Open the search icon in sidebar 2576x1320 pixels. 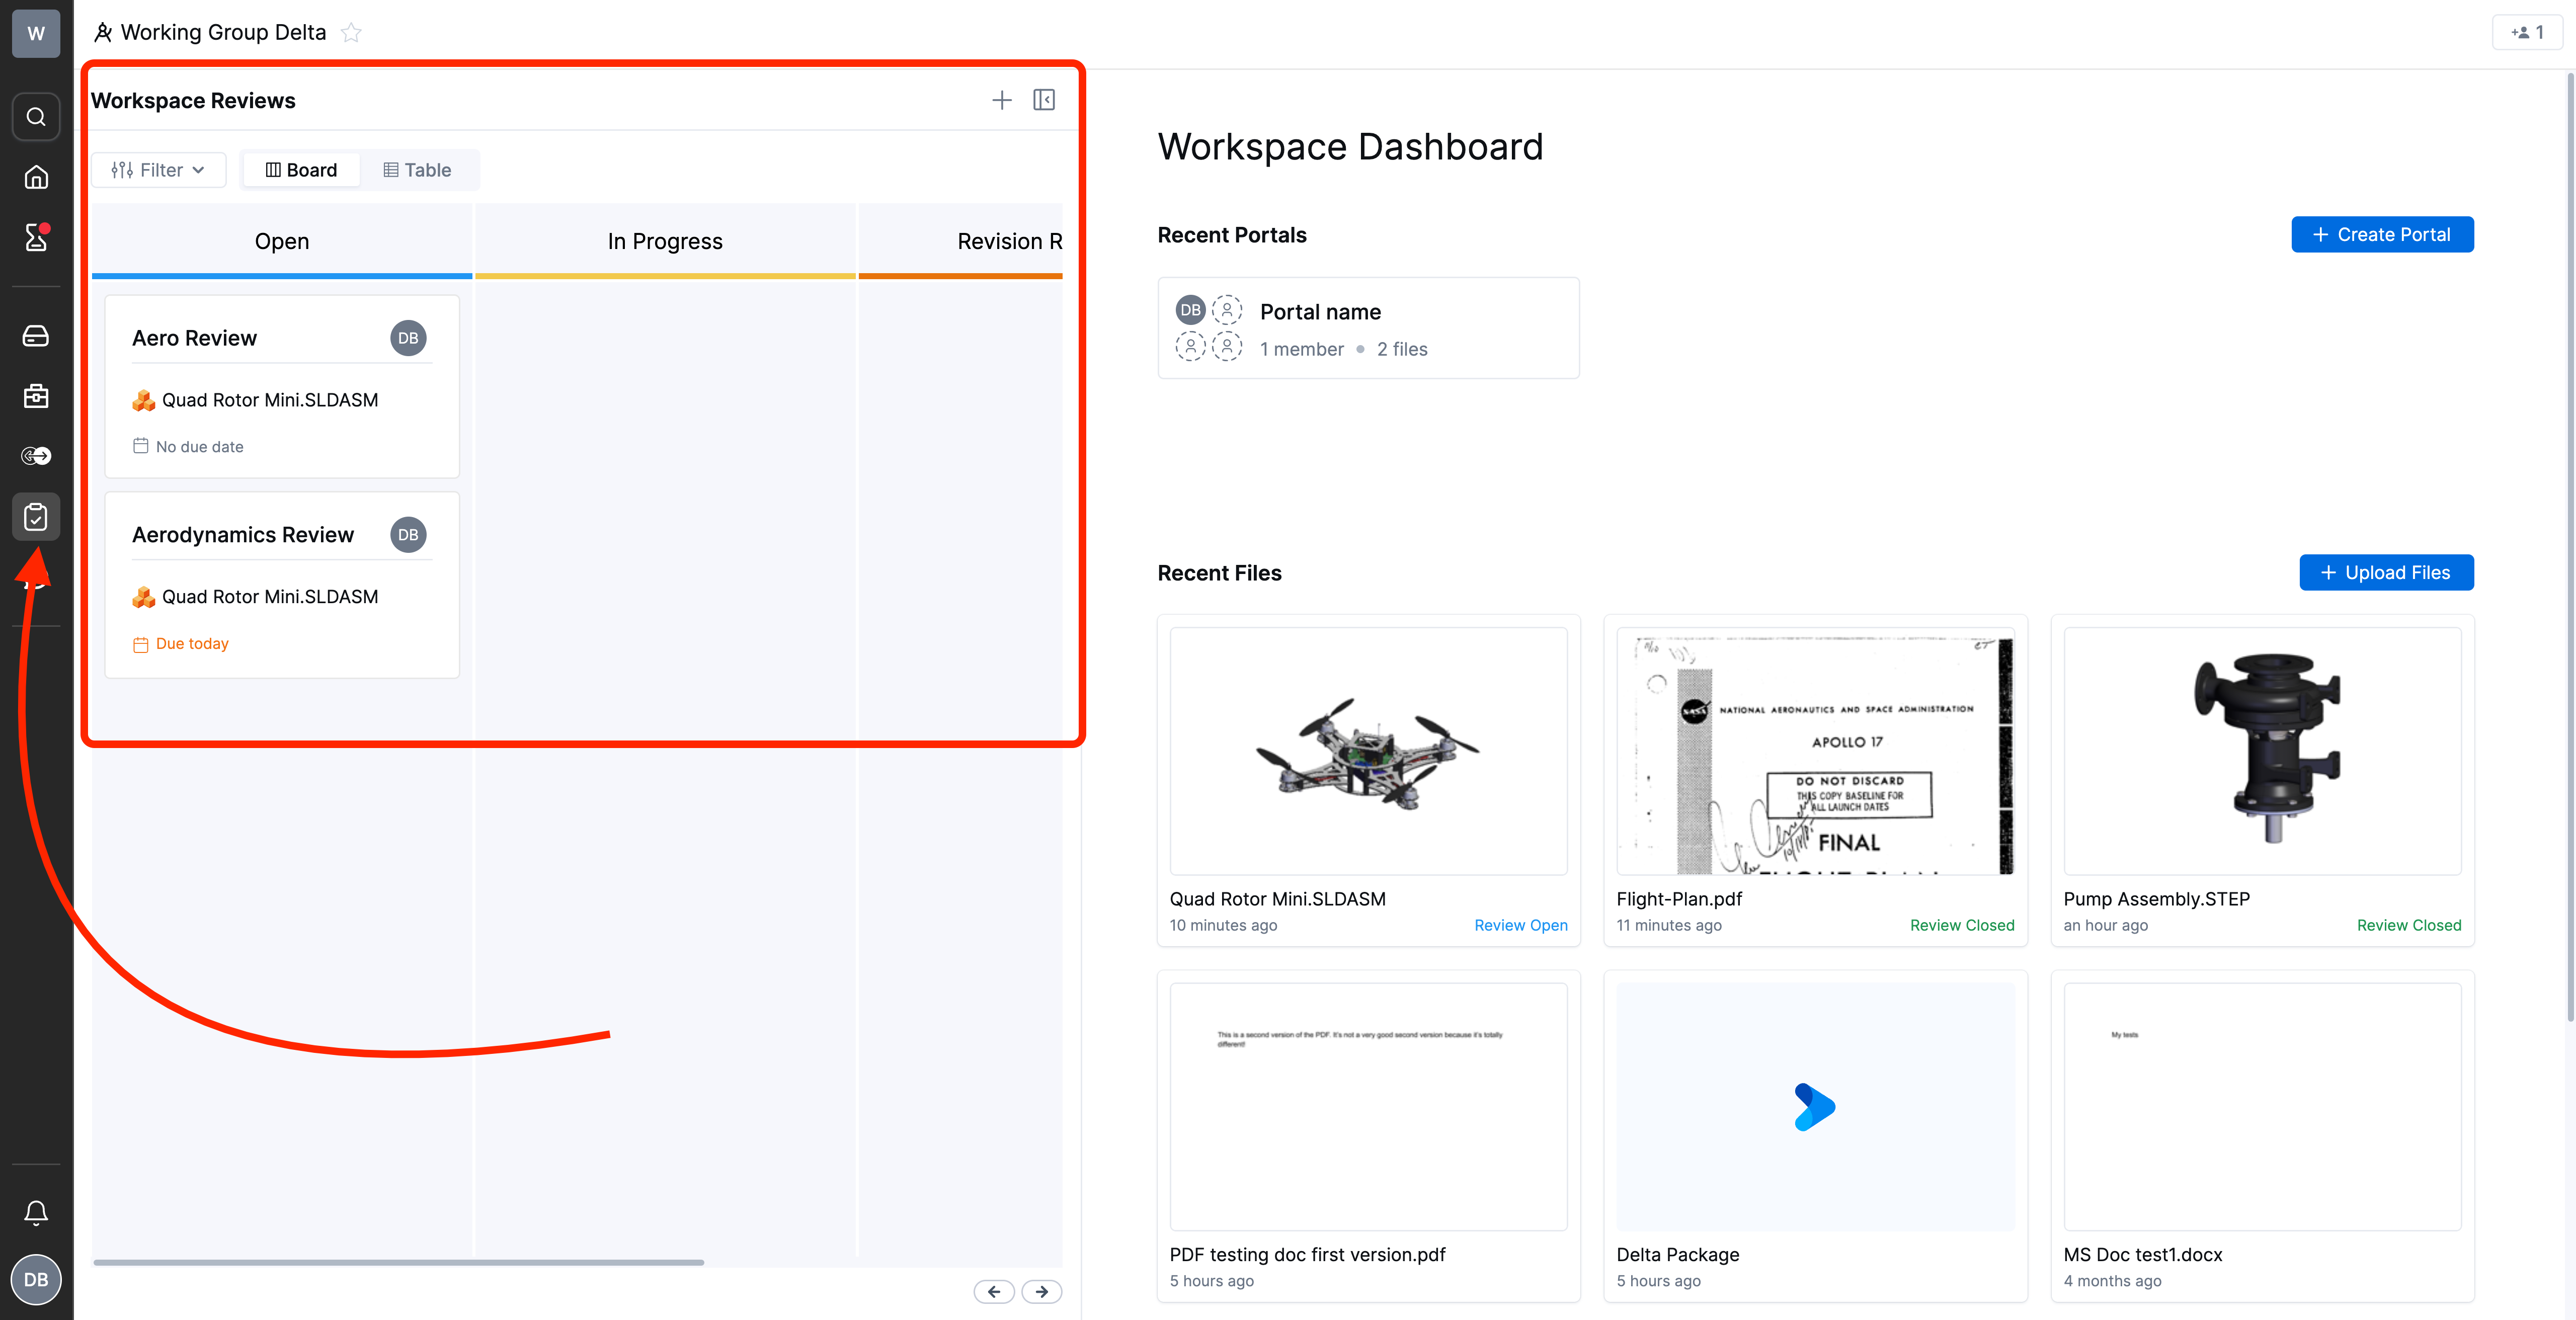36,117
